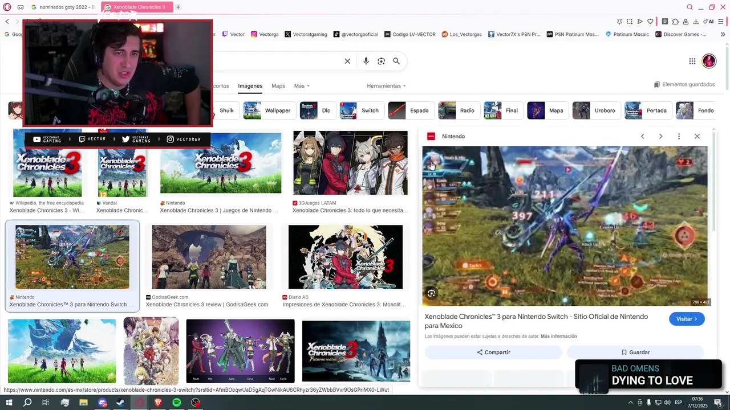Select the Xenoblade Chronicles 3 browser tab

pos(137,7)
